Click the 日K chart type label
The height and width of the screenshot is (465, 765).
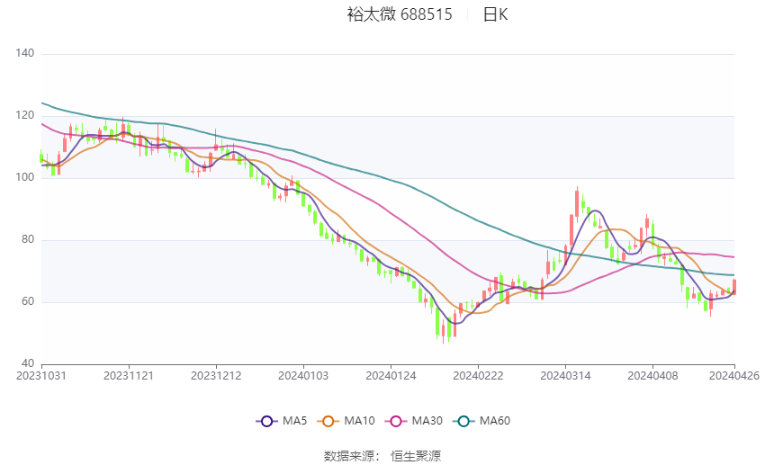click(495, 14)
